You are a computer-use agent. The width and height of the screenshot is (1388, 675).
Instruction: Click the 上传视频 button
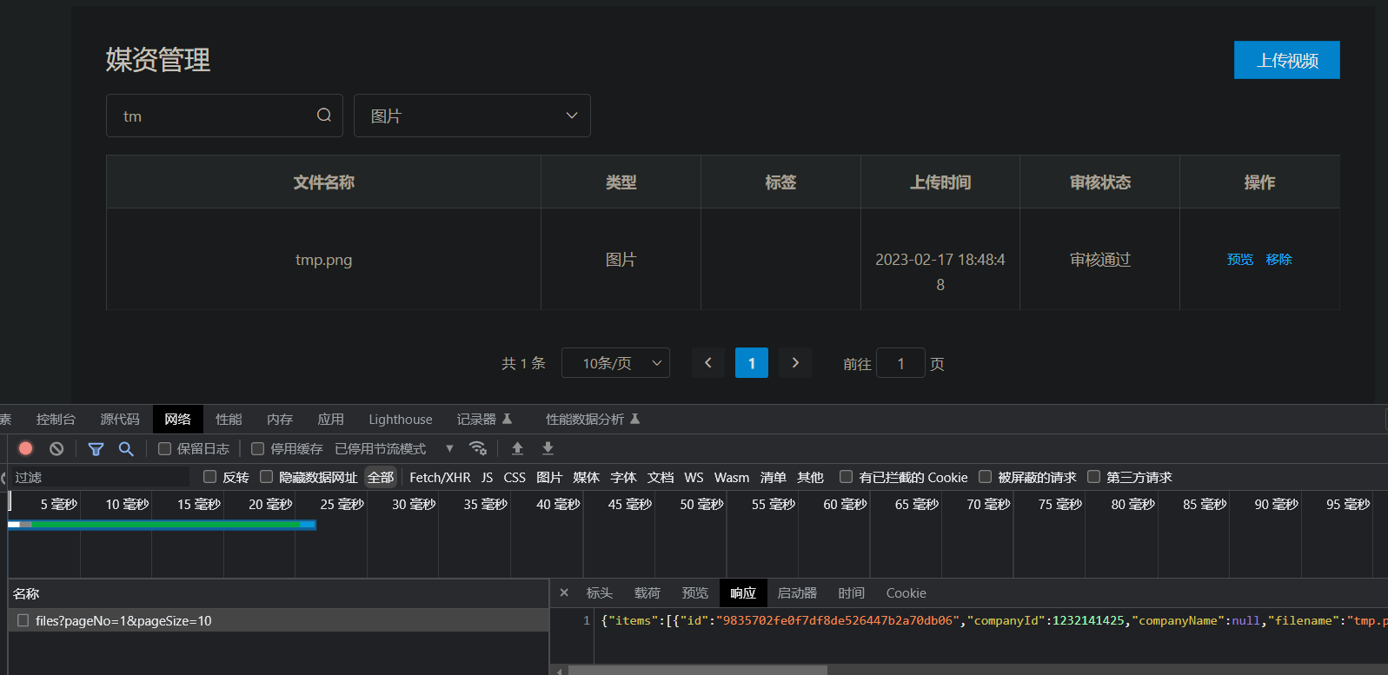click(x=1286, y=60)
